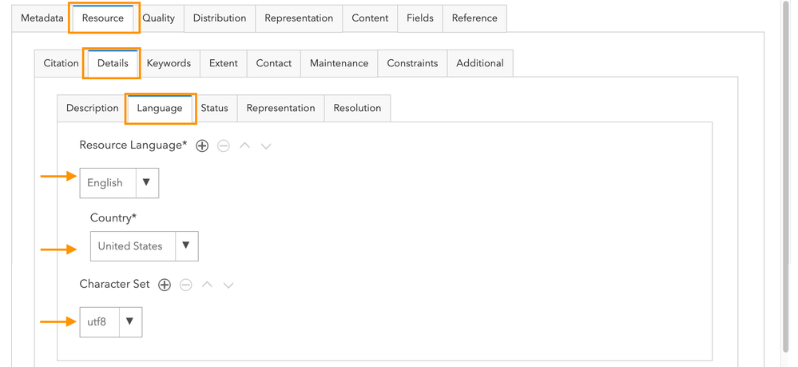Open the Status tab
Viewport: 798px width, 367px height.
tap(214, 108)
